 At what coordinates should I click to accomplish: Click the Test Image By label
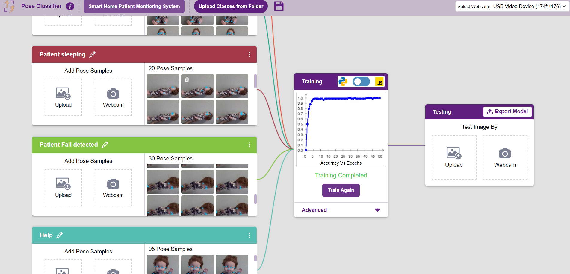click(x=479, y=127)
